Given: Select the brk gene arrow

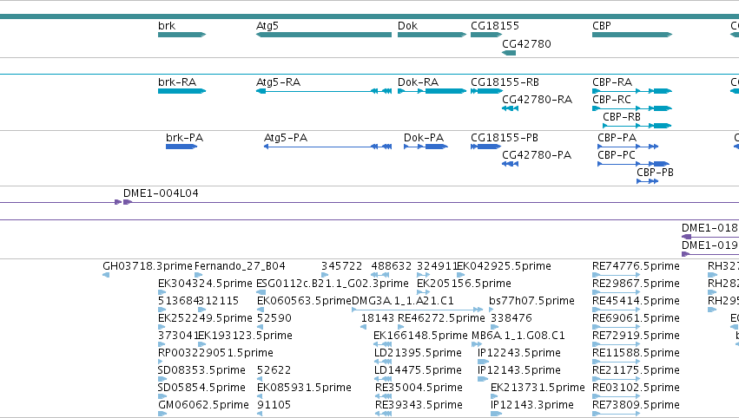Looking at the screenshot, I should [181, 35].
